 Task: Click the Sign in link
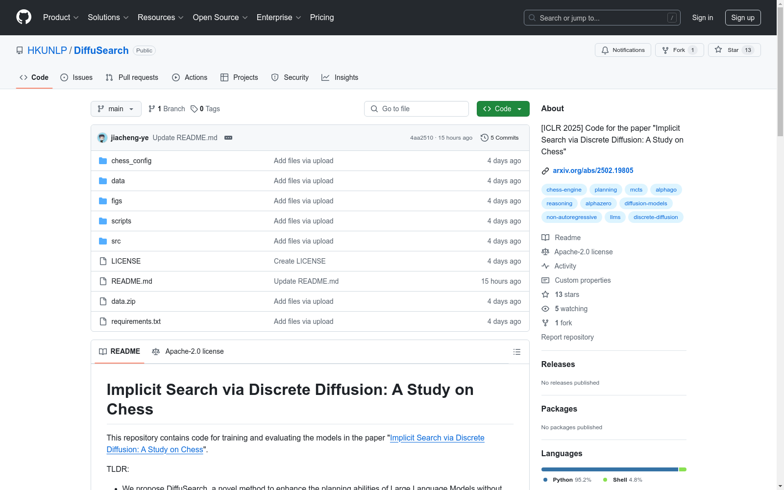703,18
